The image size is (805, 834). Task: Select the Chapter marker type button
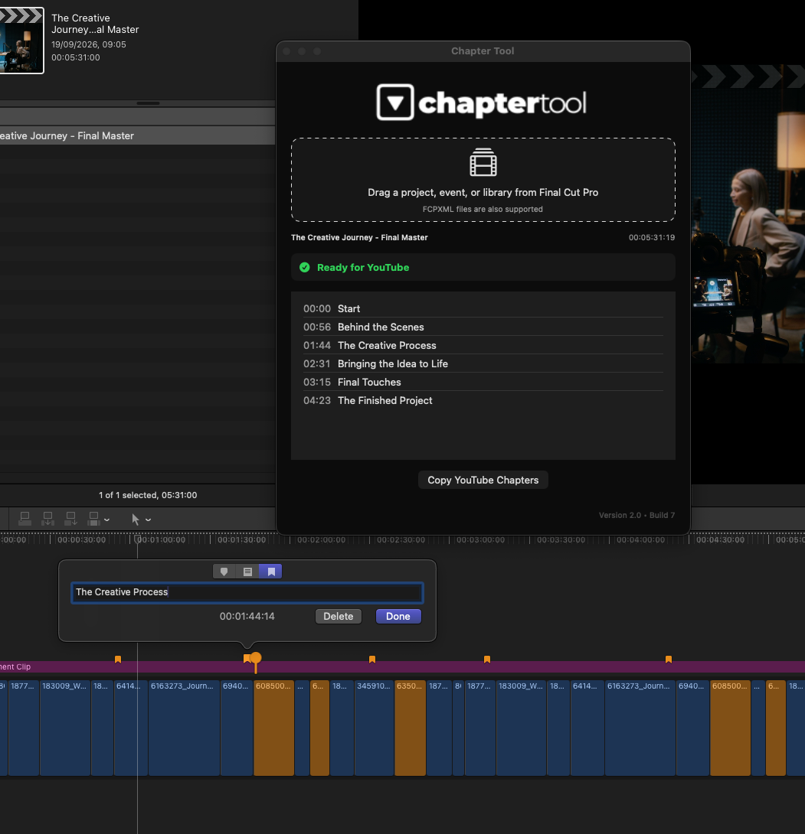pyautogui.click(x=271, y=572)
